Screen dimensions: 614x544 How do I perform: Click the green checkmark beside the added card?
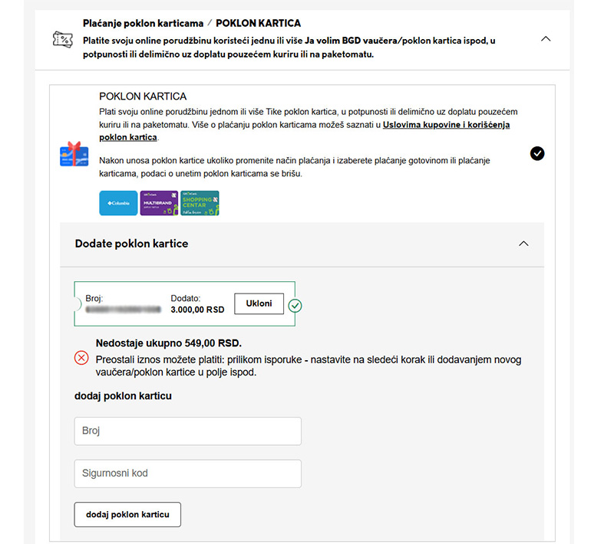coord(295,304)
